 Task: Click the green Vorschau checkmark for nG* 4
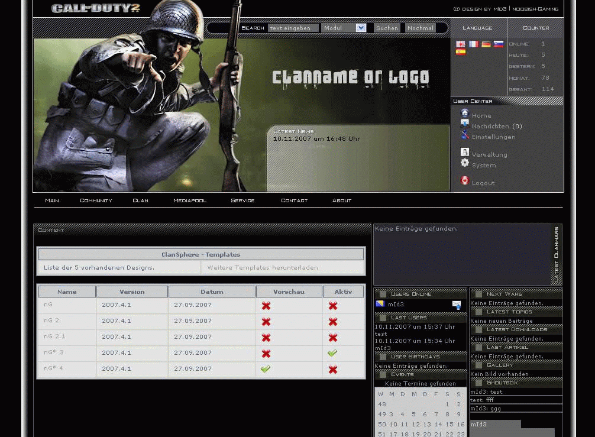(266, 368)
